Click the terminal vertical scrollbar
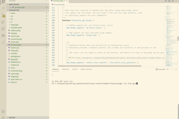Image resolution: width=179 pixels, height=119 pixels. [x=178, y=111]
